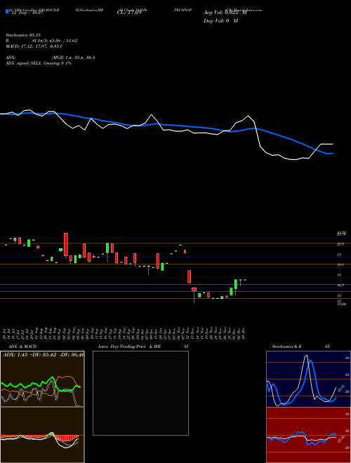Click the 16.5 price axis label
This screenshot has height=463, width=351.
[340, 286]
